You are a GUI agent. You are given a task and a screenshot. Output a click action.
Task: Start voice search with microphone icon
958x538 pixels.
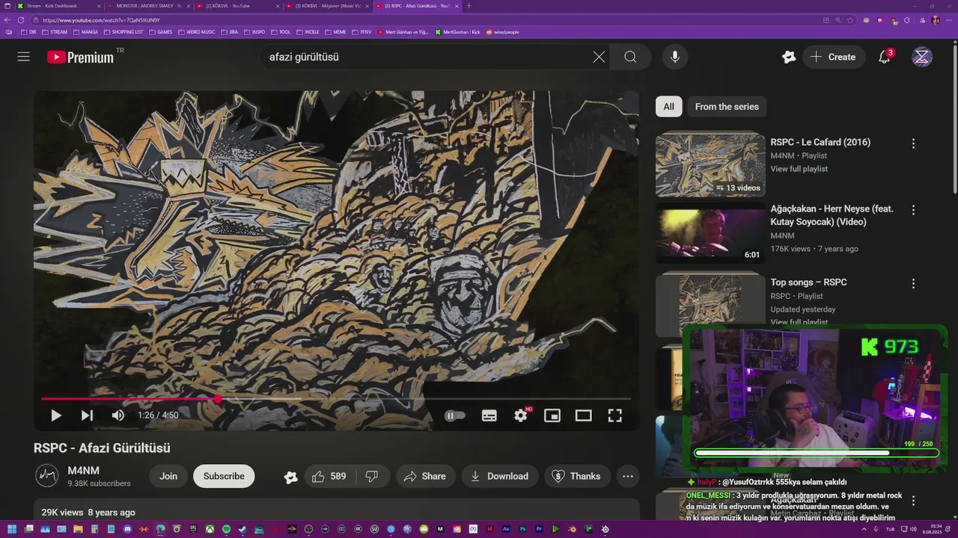[675, 57]
